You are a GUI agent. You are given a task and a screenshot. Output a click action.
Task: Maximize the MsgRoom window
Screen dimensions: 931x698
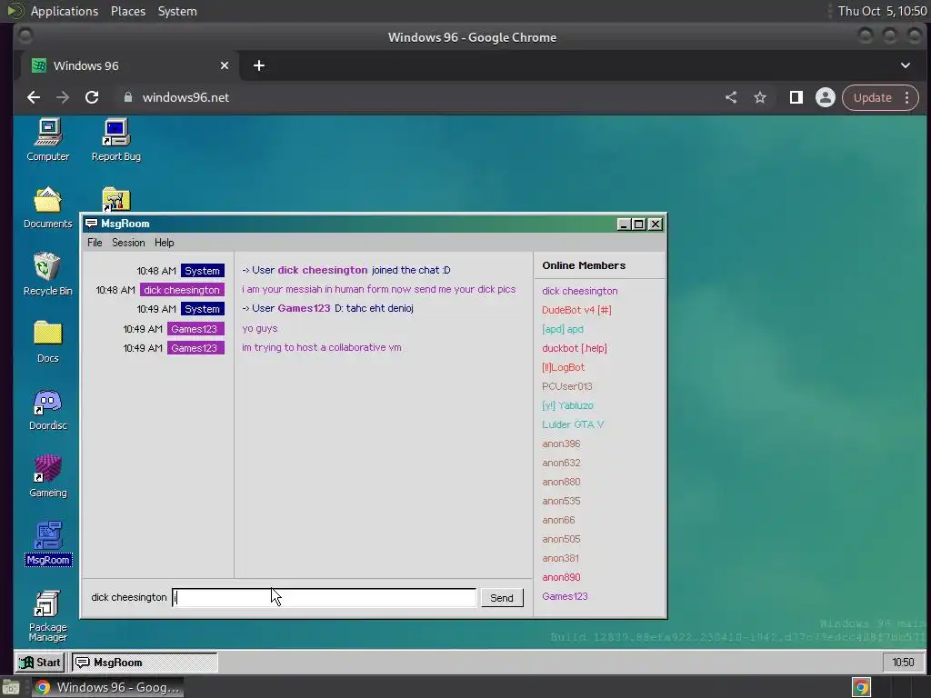tap(639, 224)
